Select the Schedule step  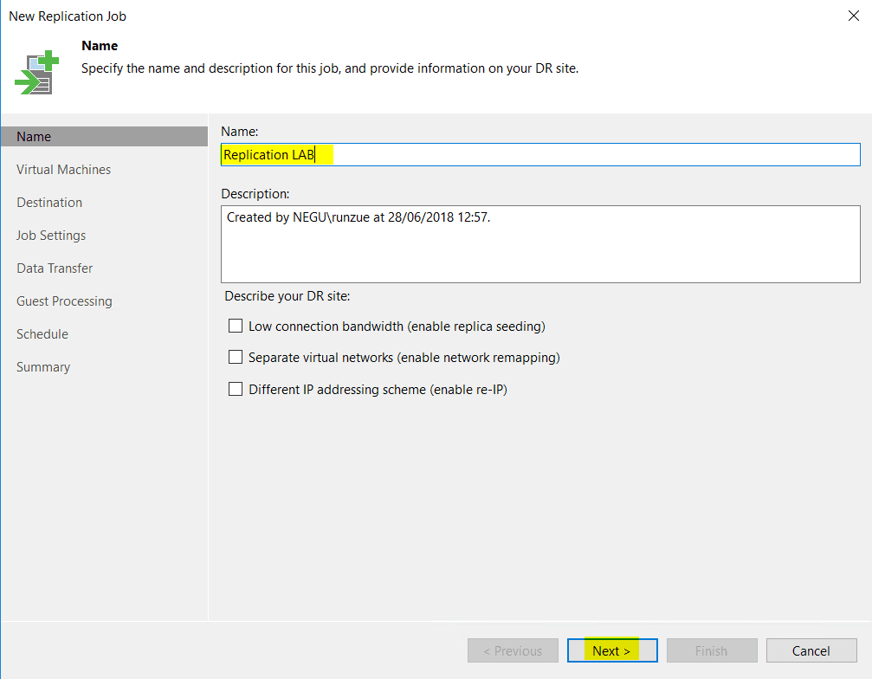[42, 333]
